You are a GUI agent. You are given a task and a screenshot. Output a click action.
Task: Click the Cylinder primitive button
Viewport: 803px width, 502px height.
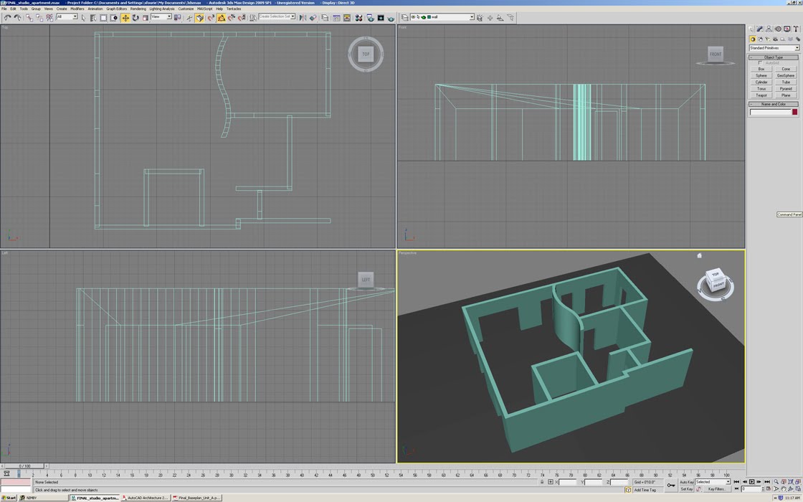click(x=761, y=82)
